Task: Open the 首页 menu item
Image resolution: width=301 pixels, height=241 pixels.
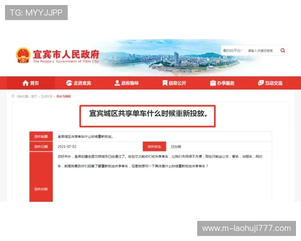Action: click(31, 83)
